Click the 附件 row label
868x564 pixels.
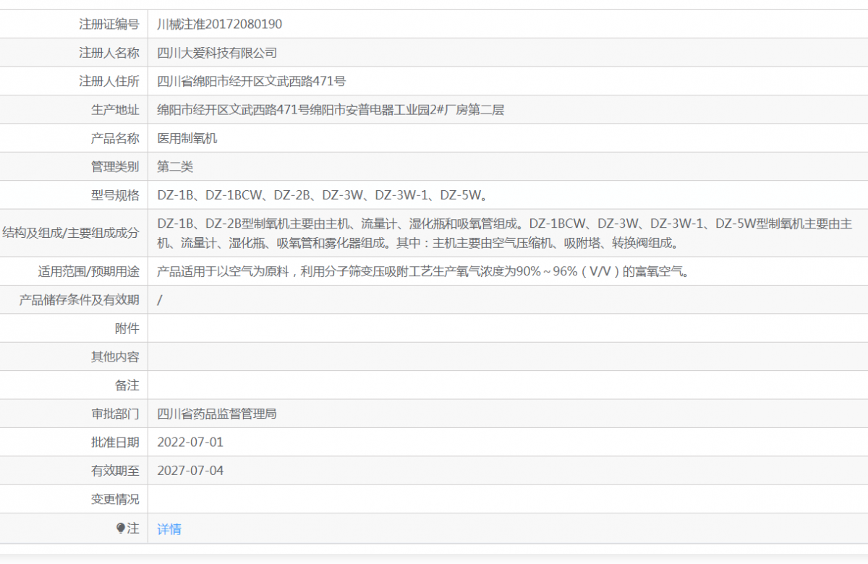tap(127, 328)
